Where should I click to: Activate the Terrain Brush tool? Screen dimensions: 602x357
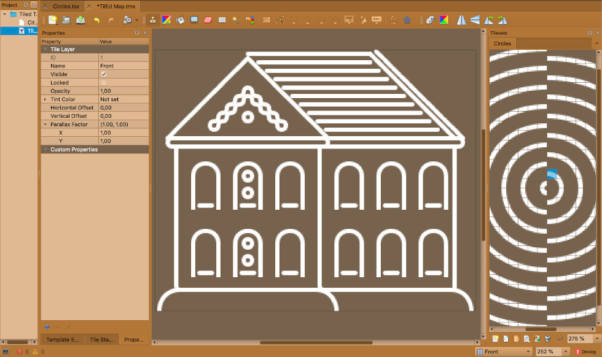[x=166, y=20]
